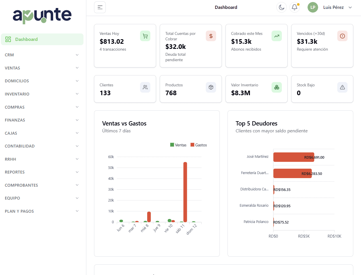This screenshot has height=275, width=361.
Task: Click the trending-up icon on Cobrado este Mes
Action: [276, 36]
